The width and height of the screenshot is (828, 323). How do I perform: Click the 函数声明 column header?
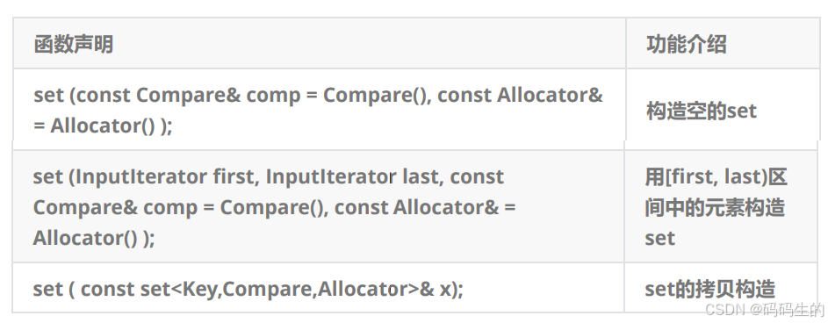point(74,45)
